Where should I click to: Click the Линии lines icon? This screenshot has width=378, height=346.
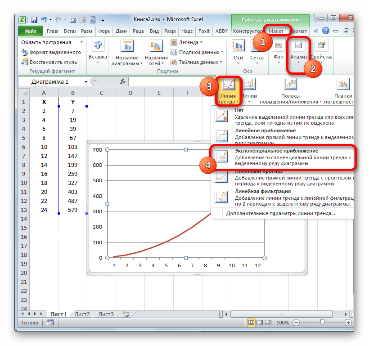[249, 84]
